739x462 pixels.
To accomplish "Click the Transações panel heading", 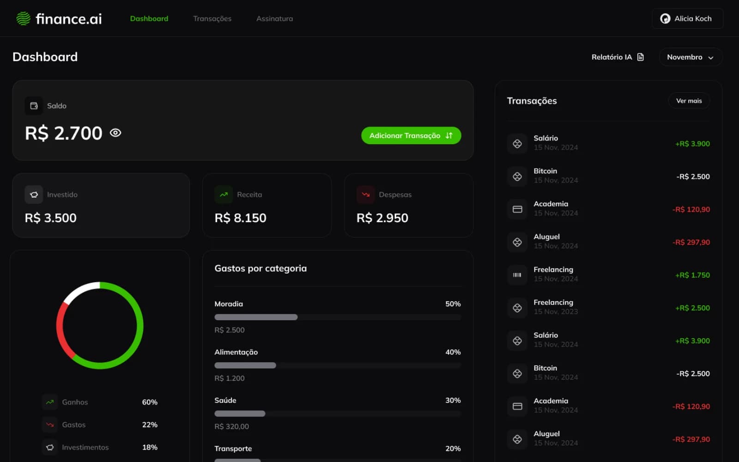I will 532,101.
